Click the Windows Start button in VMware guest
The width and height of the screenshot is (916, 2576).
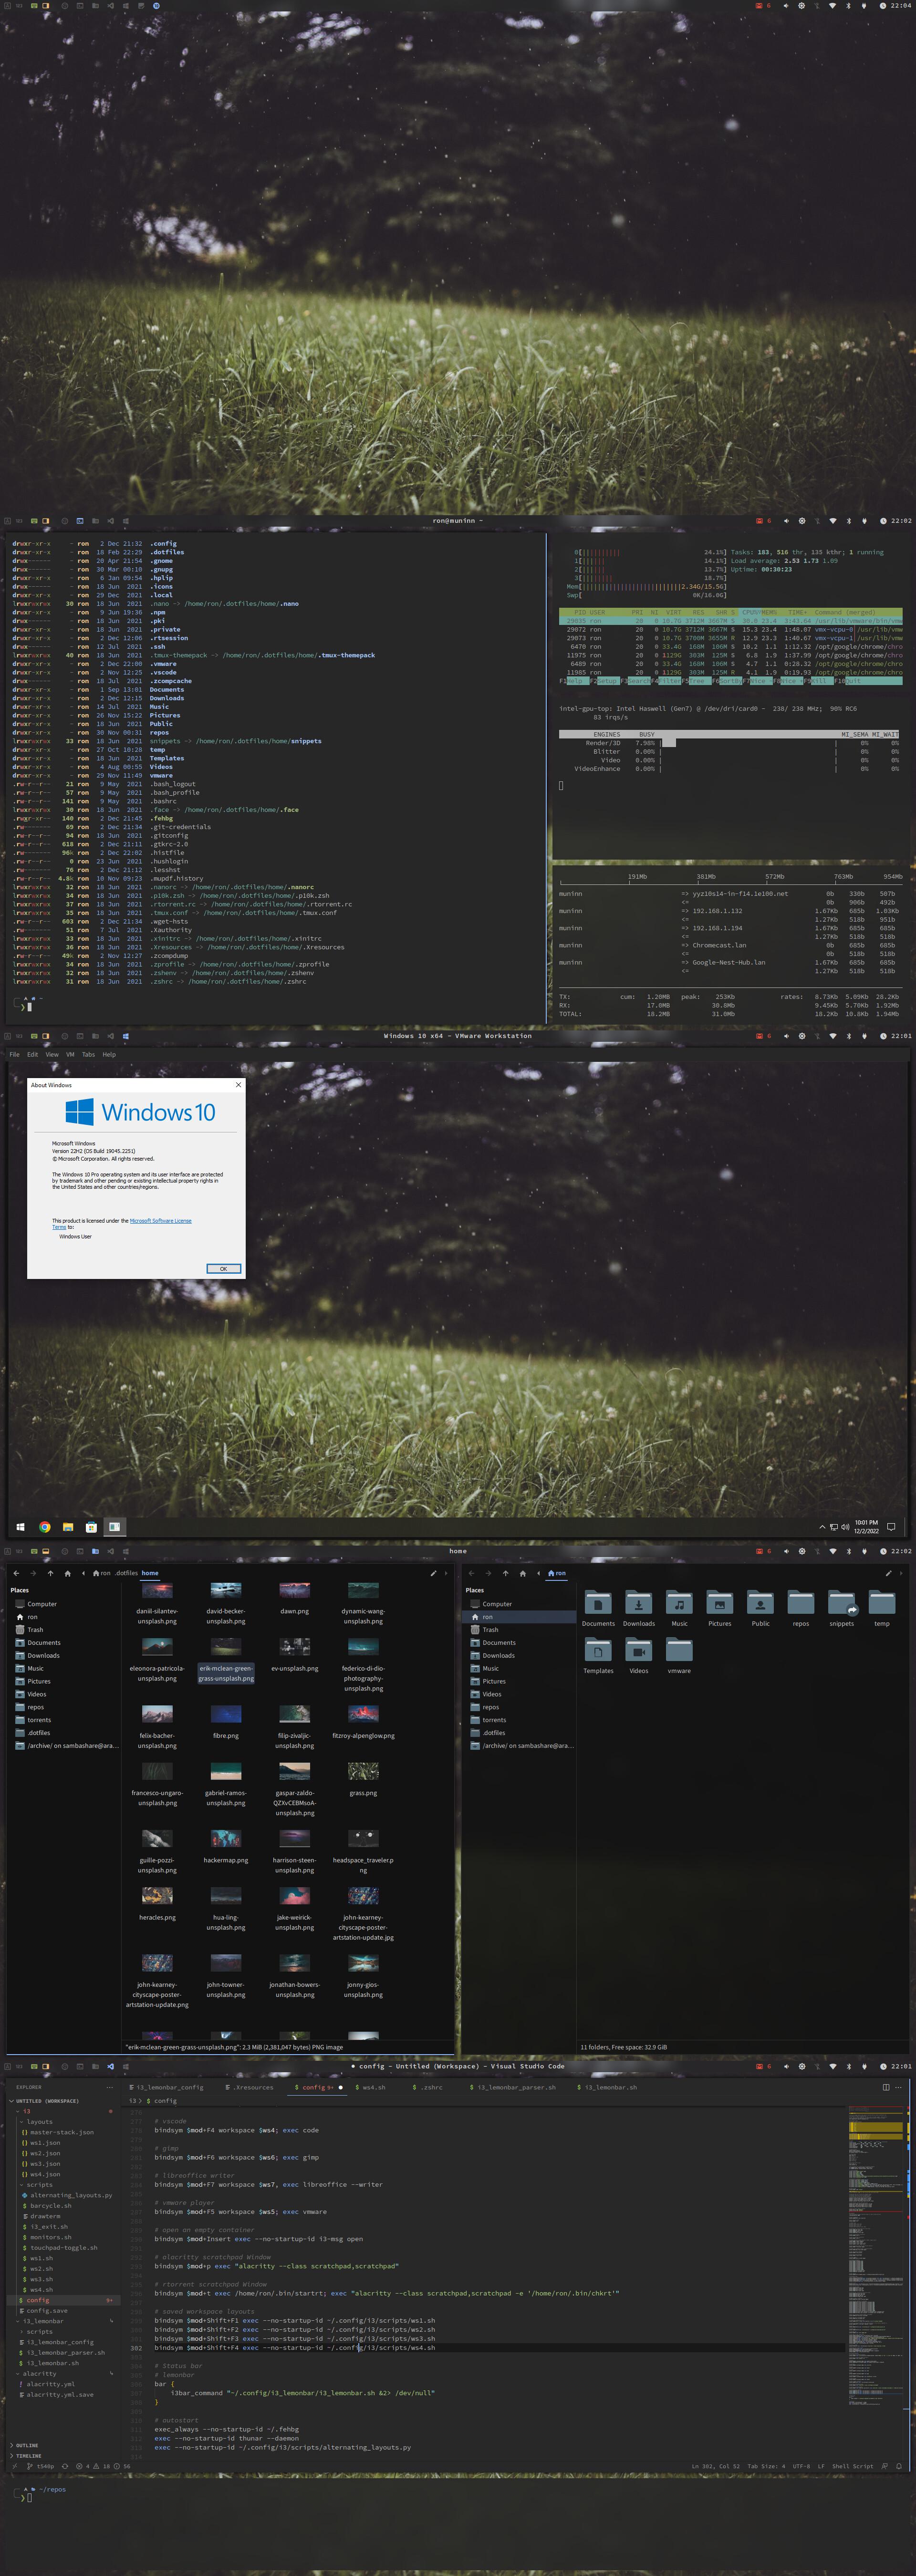tap(20, 1527)
